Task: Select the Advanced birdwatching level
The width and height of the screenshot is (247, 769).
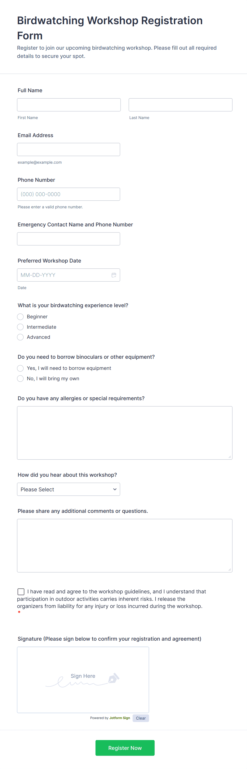Action: tap(20, 337)
